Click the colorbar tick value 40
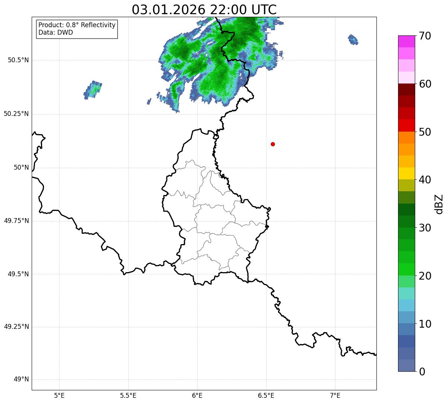The width and height of the screenshot is (448, 403). [425, 180]
